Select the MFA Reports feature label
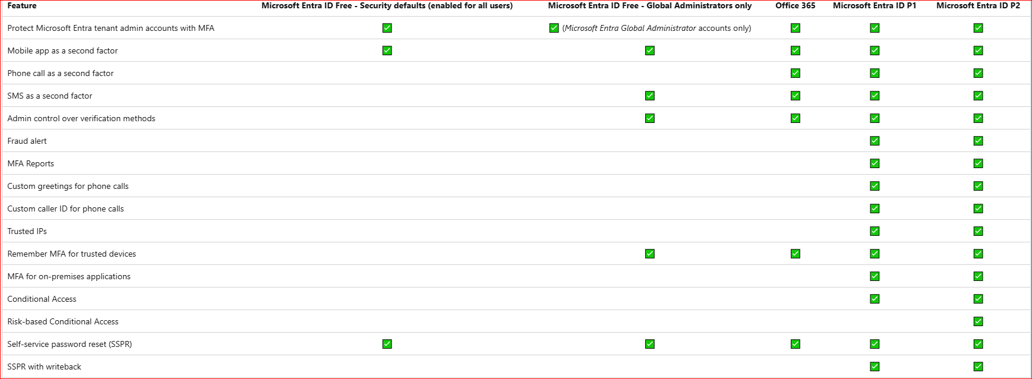The image size is (1032, 379). [31, 163]
